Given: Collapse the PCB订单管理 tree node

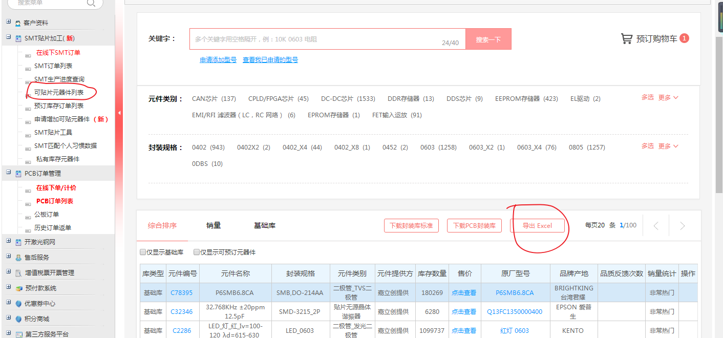Looking at the screenshot, I should [x=8, y=173].
